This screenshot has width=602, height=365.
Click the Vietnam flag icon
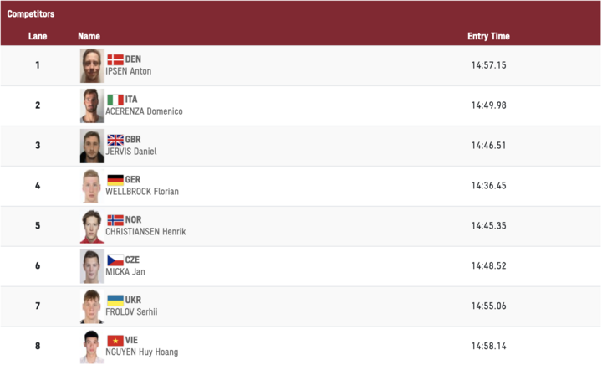click(x=115, y=341)
